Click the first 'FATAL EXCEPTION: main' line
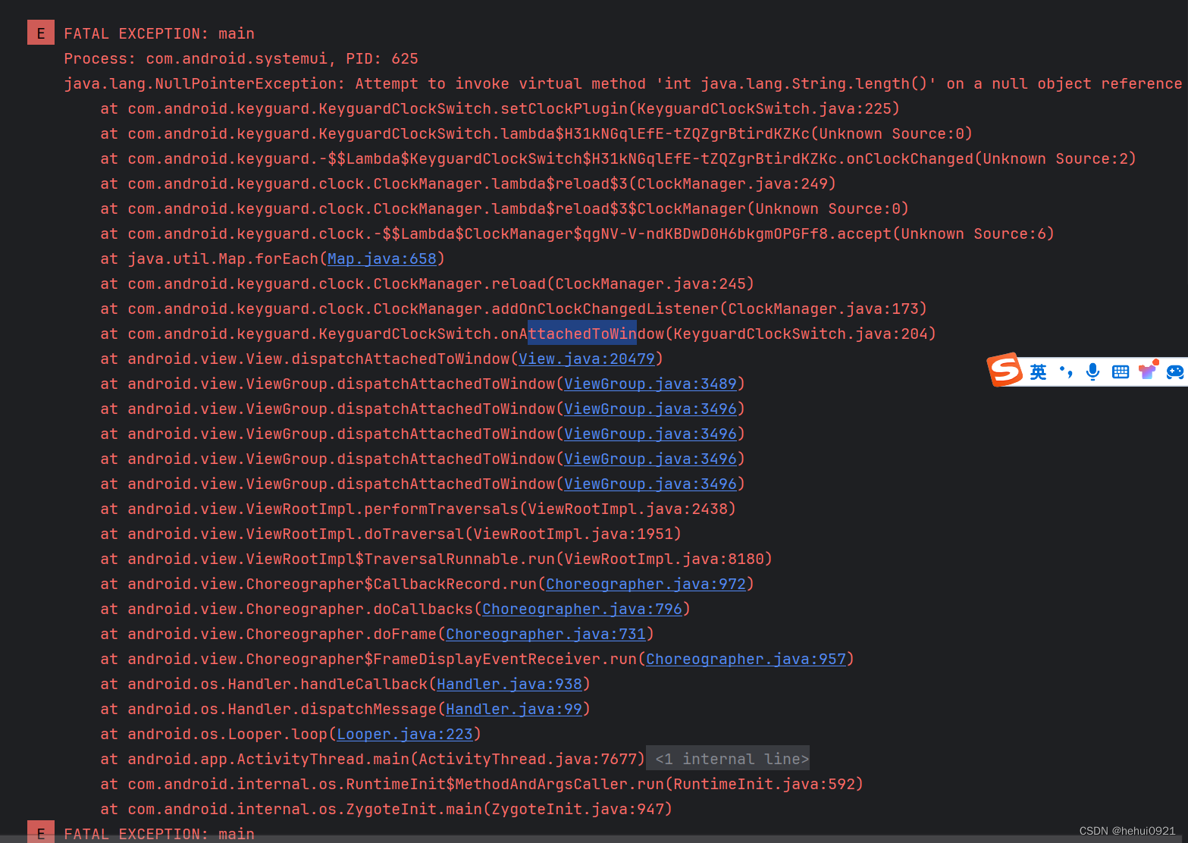 pyautogui.click(x=159, y=33)
